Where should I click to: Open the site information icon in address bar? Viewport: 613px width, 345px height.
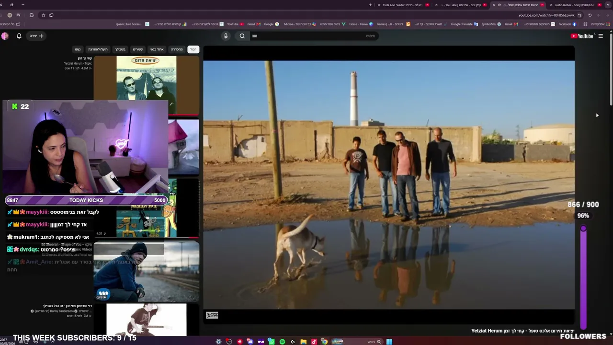click(x=579, y=15)
